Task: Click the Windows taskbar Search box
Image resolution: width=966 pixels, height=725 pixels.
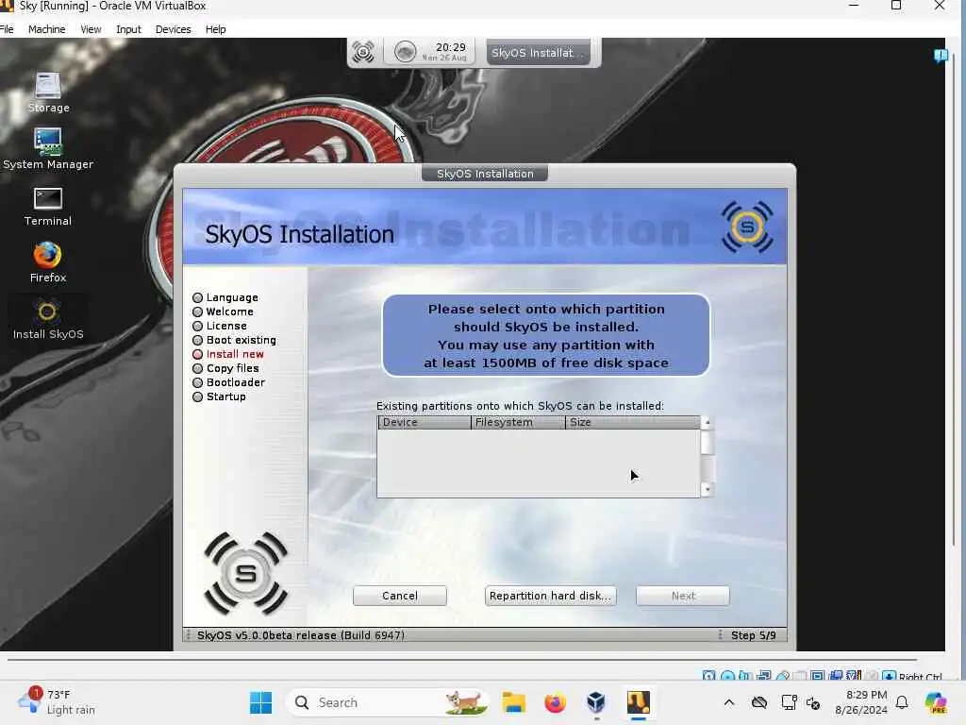Action: pyautogui.click(x=387, y=702)
